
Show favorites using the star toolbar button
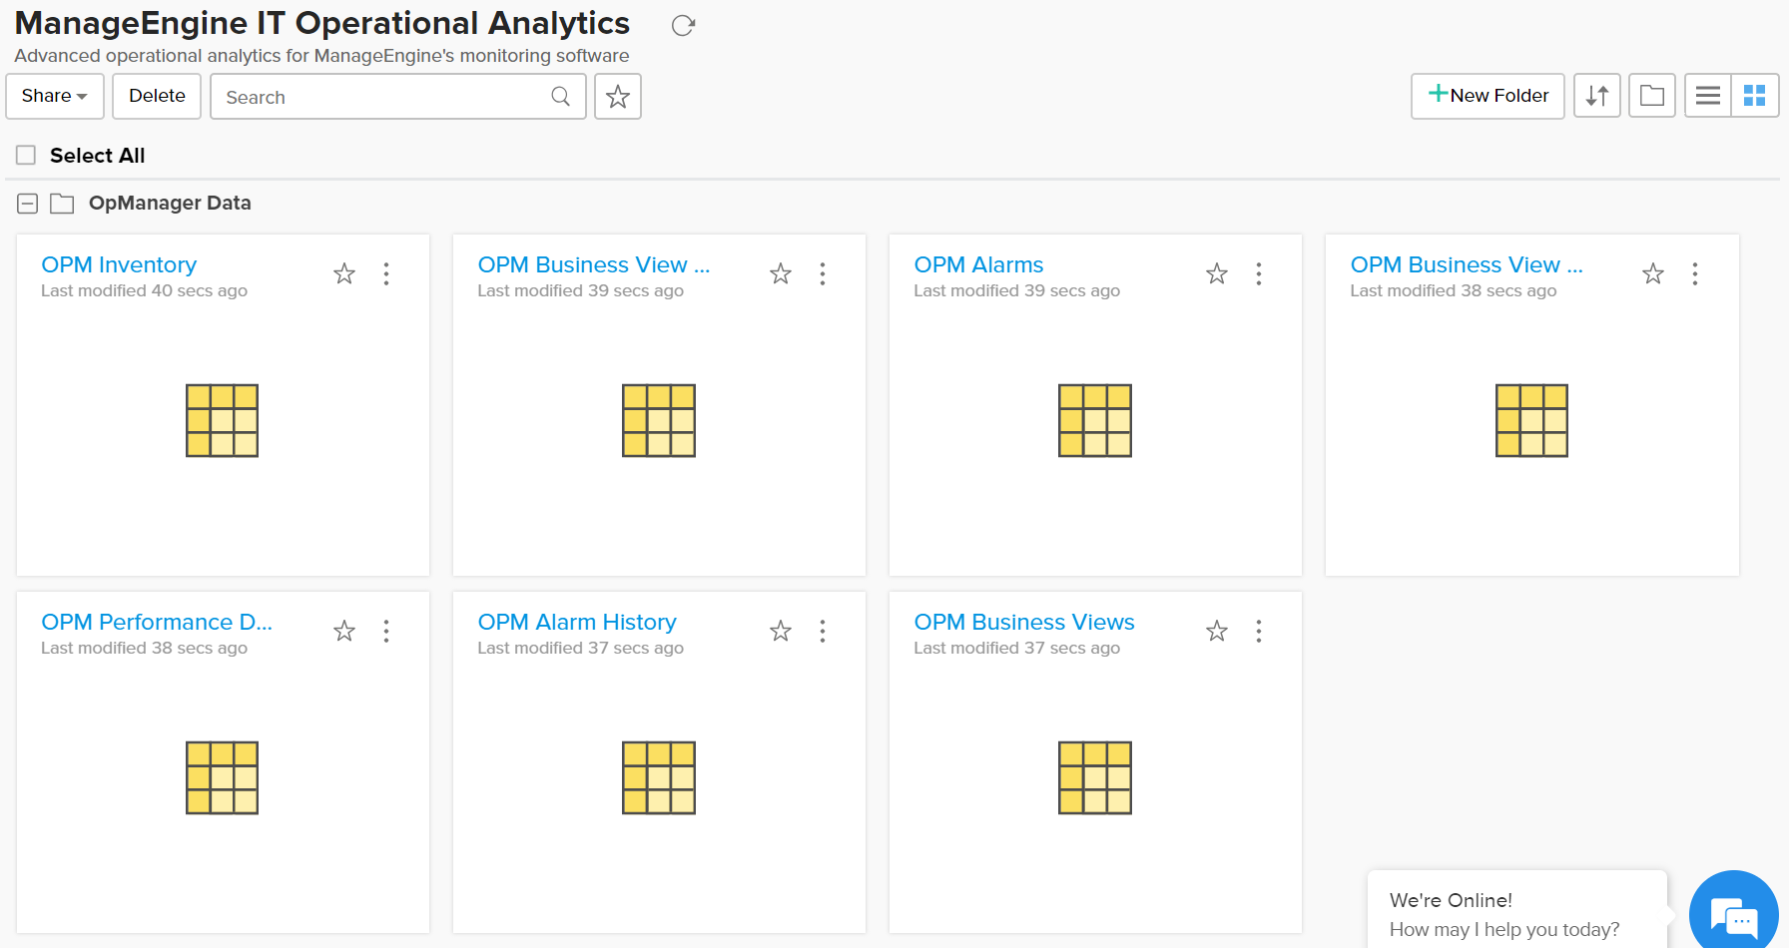point(618,97)
